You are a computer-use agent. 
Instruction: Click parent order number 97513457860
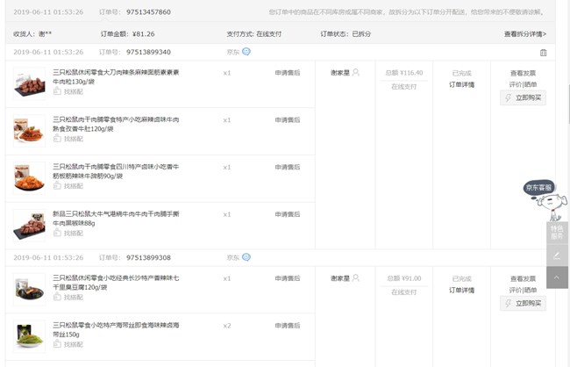click(x=148, y=12)
